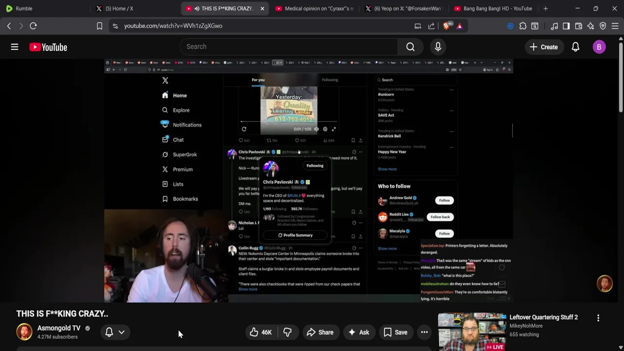624x351 pixels.
Task: Click the blue circular extension icon
Action: [x=510, y=26]
